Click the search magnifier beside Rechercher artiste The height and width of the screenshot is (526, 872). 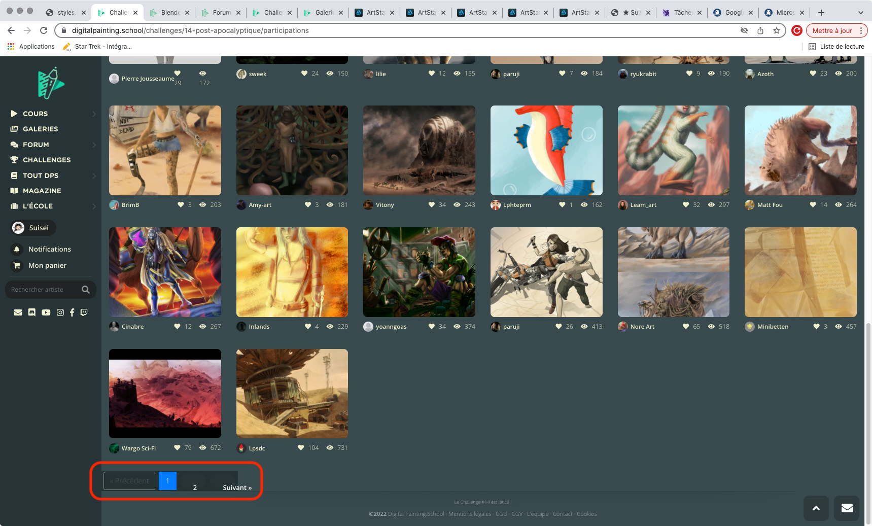86,290
